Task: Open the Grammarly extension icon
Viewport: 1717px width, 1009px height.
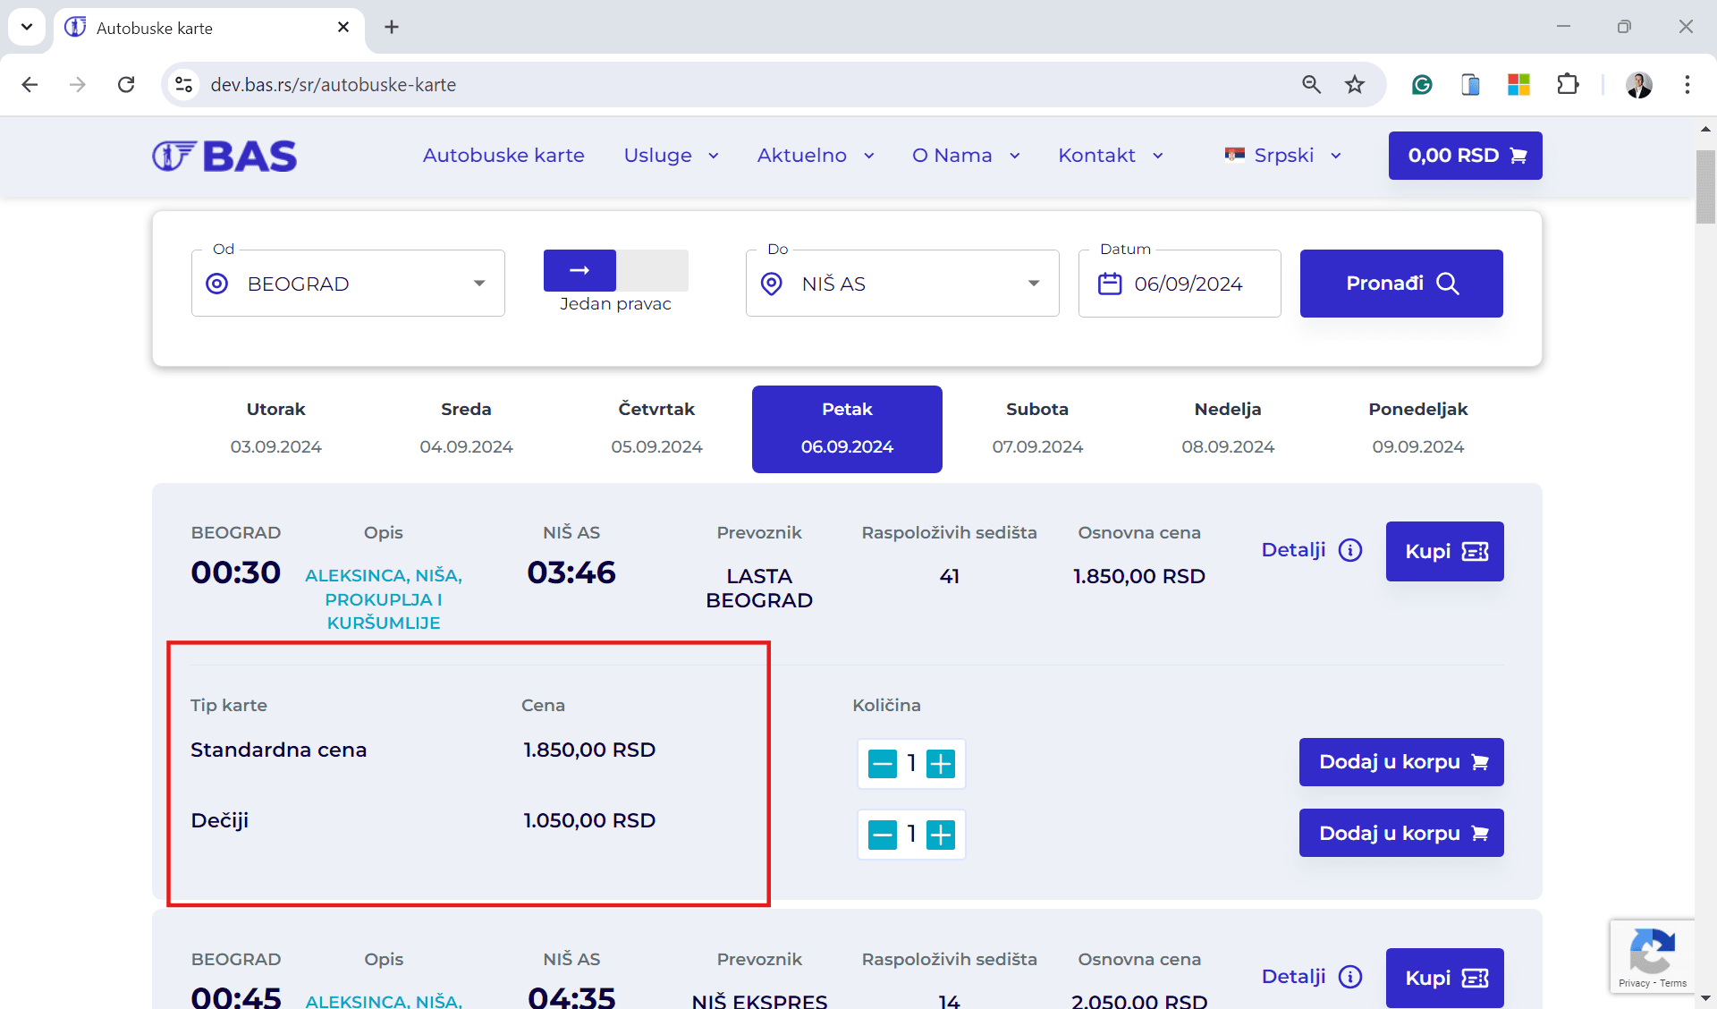Action: tap(1422, 84)
